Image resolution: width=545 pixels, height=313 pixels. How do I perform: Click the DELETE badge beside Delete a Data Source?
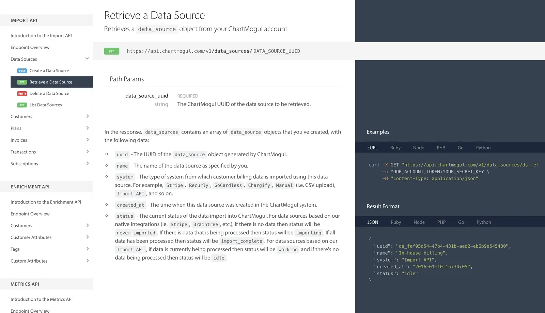pos(22,94)
